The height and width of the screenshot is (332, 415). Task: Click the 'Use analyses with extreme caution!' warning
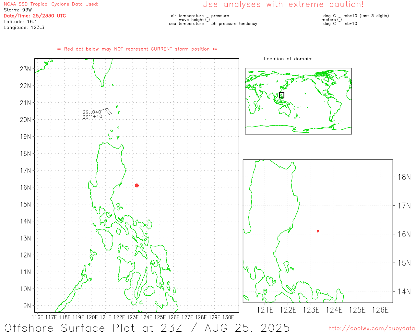pos(283,4)
